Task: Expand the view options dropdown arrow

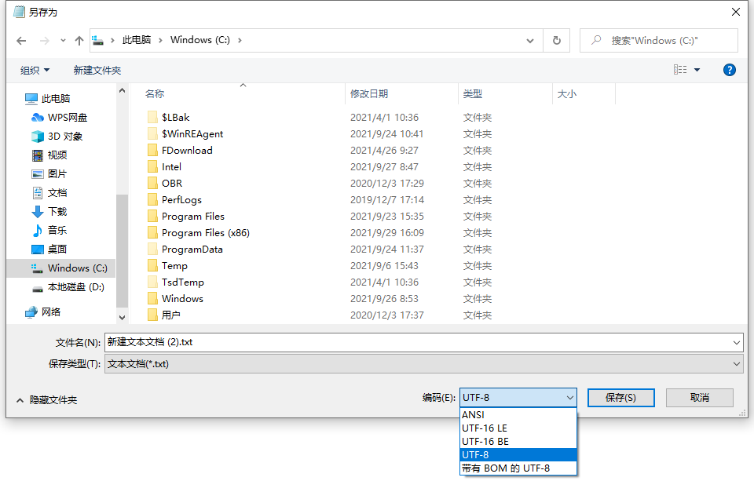Action: [697, 70]
